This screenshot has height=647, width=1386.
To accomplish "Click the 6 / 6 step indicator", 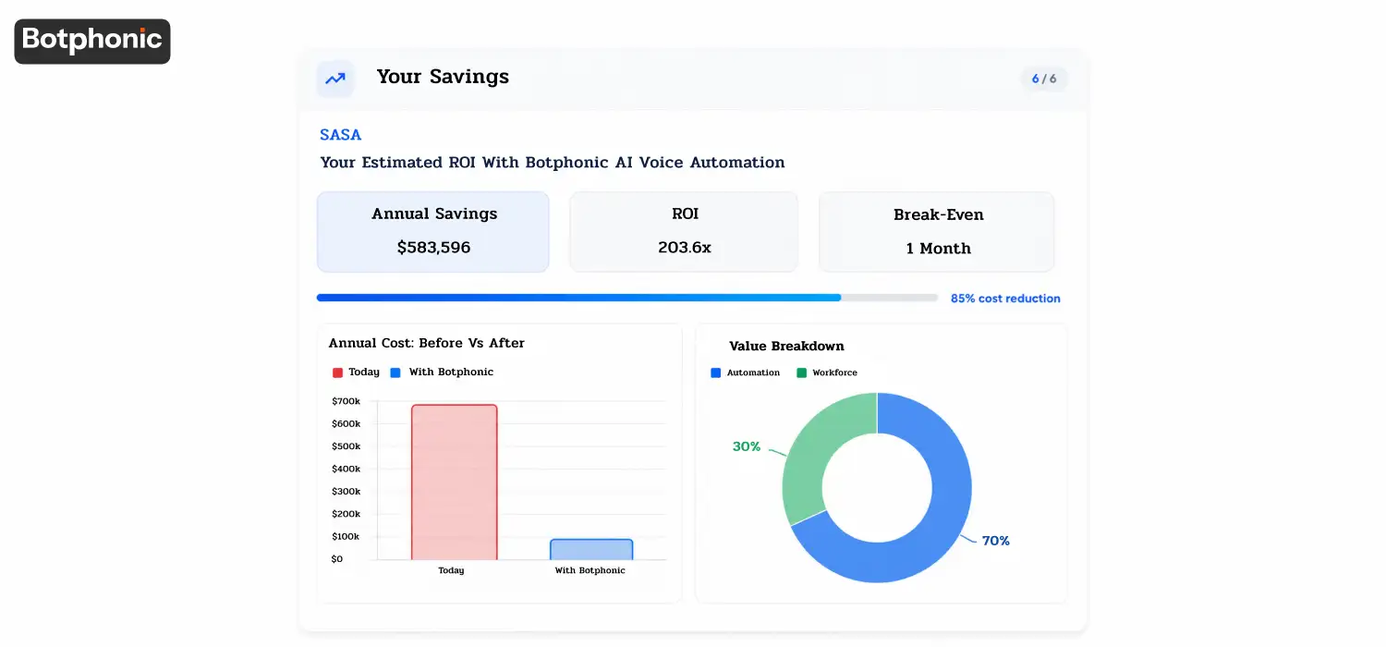I will [x=1044, y=79].
